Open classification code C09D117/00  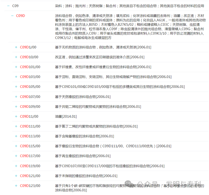click(30, 156)
